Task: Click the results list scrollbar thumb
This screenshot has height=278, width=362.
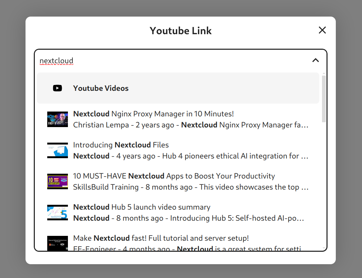Action: pos(324,99)
